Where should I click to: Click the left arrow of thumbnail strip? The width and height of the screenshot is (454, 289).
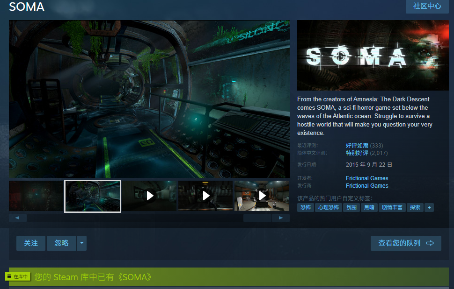click(x=18, y=218)
